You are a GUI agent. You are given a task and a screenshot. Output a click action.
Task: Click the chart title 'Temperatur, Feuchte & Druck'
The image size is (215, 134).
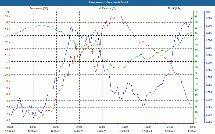pyautogui.click(x=109, y=2)
